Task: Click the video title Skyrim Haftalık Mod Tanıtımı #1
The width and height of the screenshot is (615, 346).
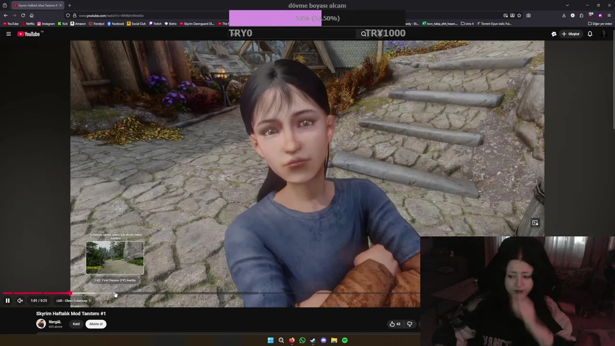Action: click(x=71, y=313)
